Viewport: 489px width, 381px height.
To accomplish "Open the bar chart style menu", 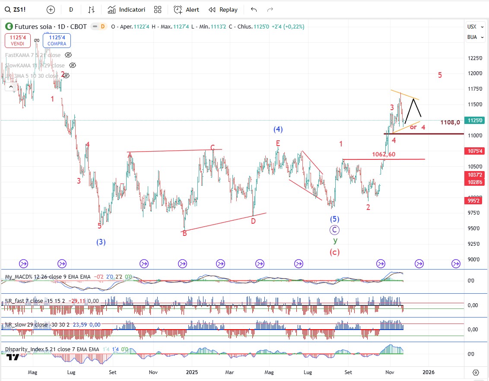I will point(91,10).
